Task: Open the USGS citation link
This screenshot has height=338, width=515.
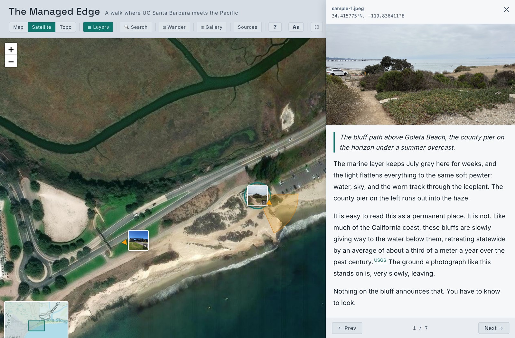Action: pyautogui.click(x=380, y=260)
